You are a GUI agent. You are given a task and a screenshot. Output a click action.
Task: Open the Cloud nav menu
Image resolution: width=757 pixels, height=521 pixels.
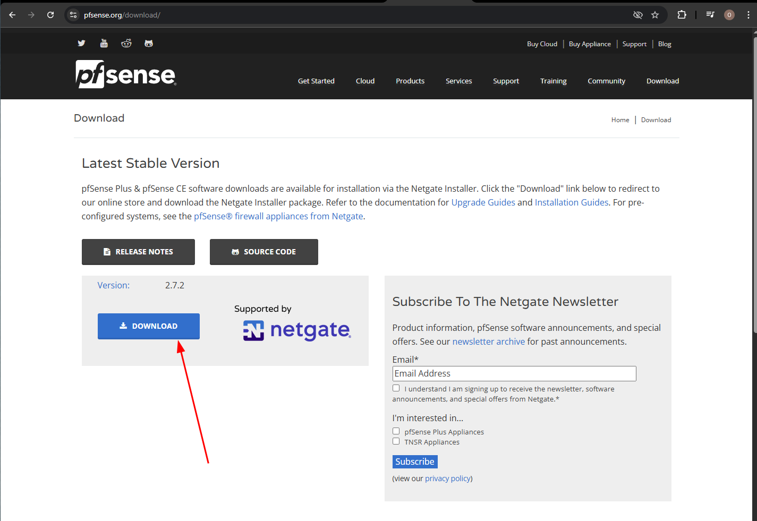coord(365,81)
